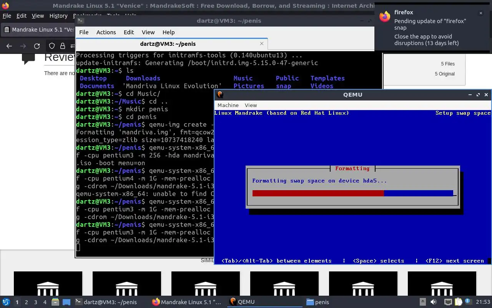Open the terminal's View menu
The image size is (492, 308).
click(x=148, y=32)
